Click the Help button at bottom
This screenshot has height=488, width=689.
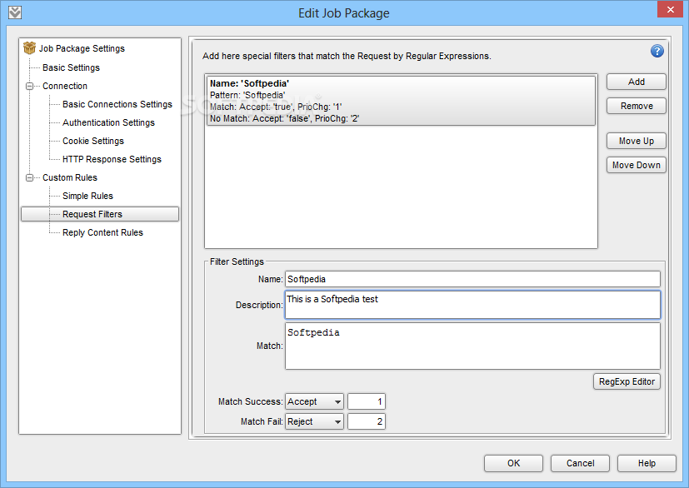647,463
